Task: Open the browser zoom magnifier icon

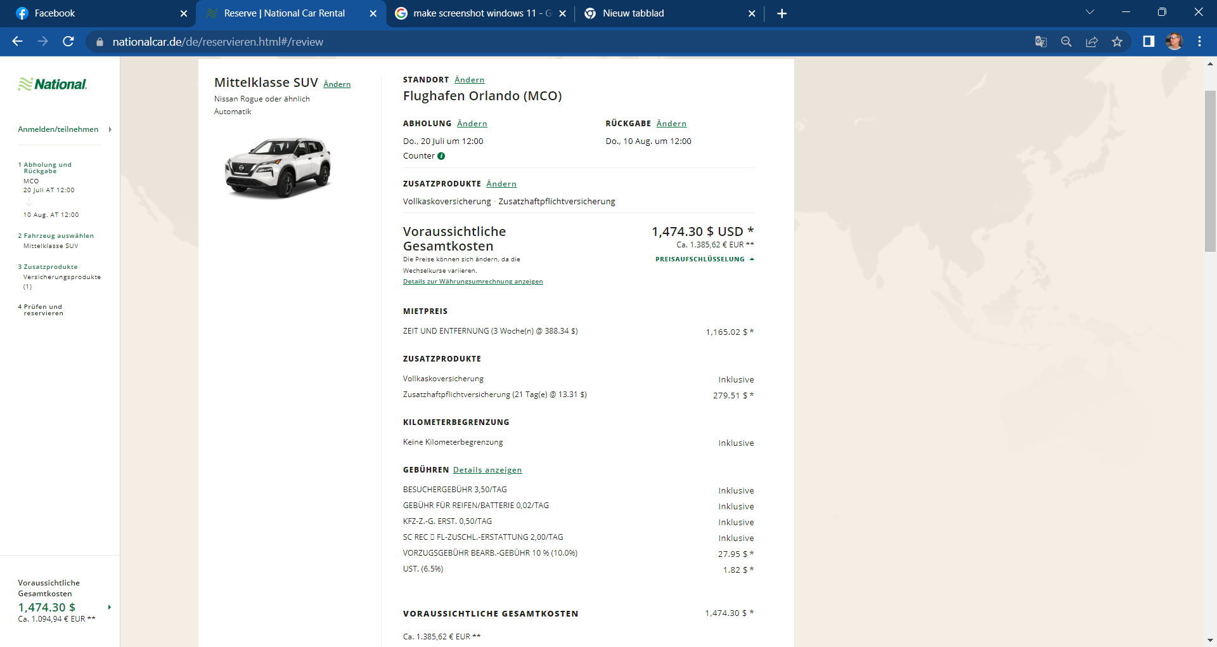Action: point(1066,42)
